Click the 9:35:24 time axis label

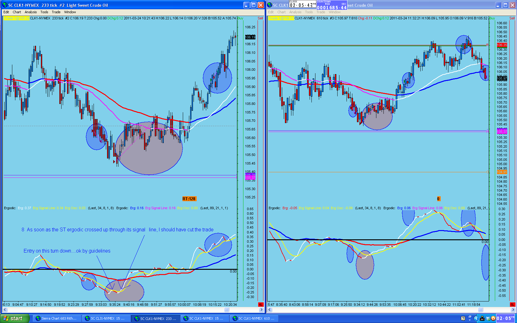[x=115, y=305]
